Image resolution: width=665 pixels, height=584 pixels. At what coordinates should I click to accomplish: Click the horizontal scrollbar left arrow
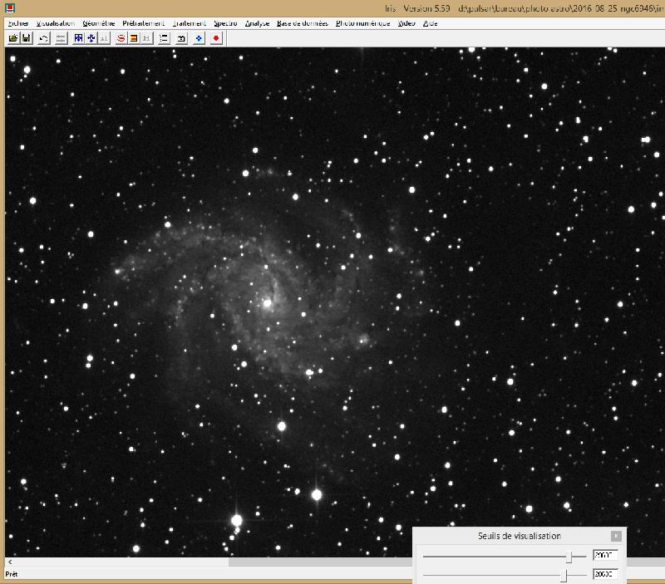[x=10, y=562]
